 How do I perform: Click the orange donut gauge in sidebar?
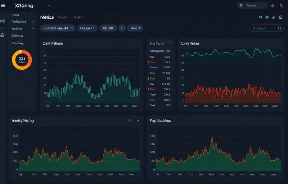pyautogui.click(x=22, y=60)
